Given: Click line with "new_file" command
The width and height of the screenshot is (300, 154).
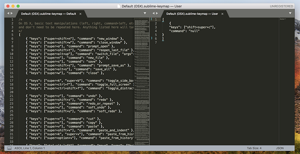Looking at the screenshot, I should [67, 58].
